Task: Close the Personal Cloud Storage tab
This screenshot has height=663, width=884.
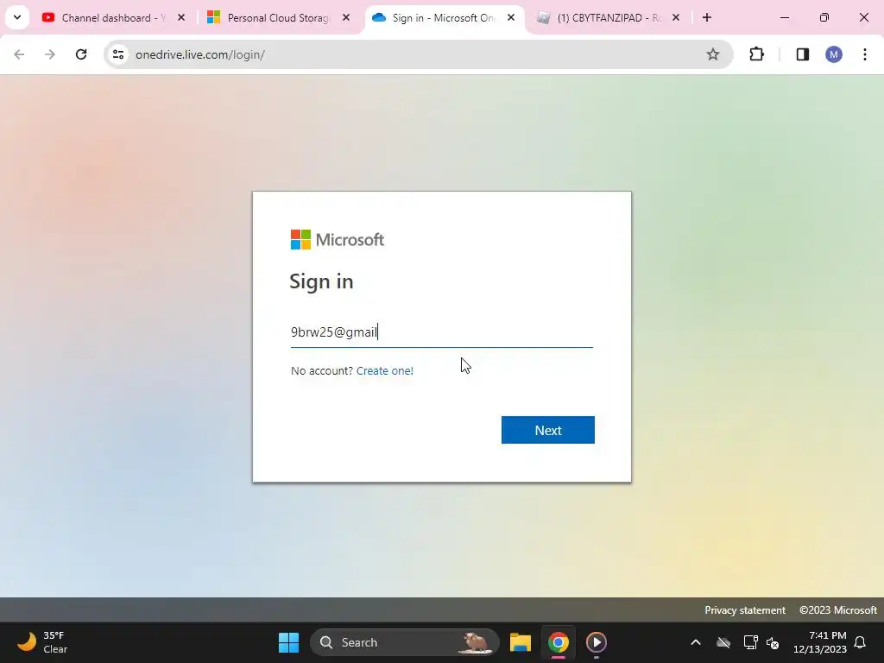Action: pyautogui.click(x=346, y=18)
